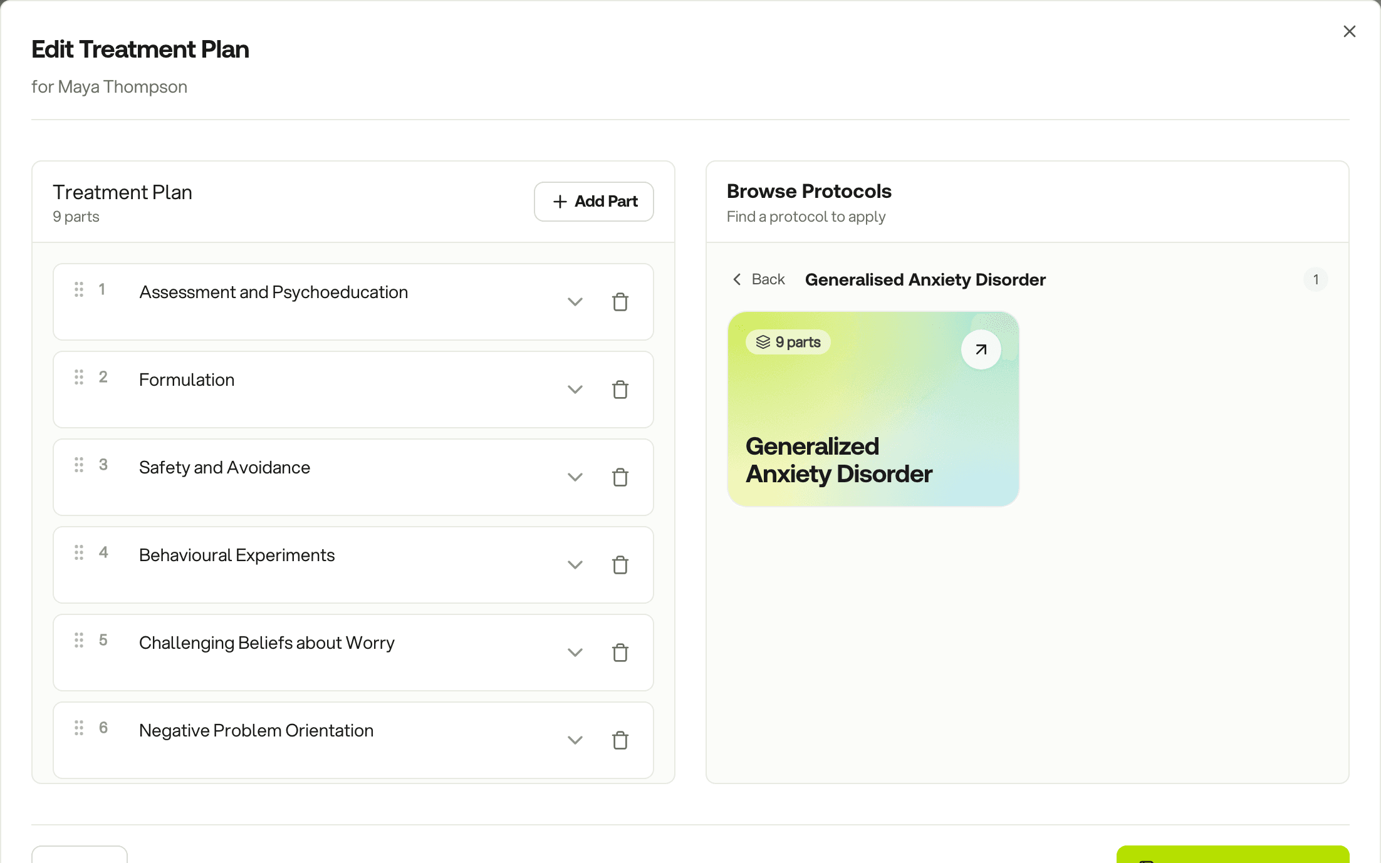Click the Formulation part title
Screen dimensions: 1381x863
[x=187, y=380]
